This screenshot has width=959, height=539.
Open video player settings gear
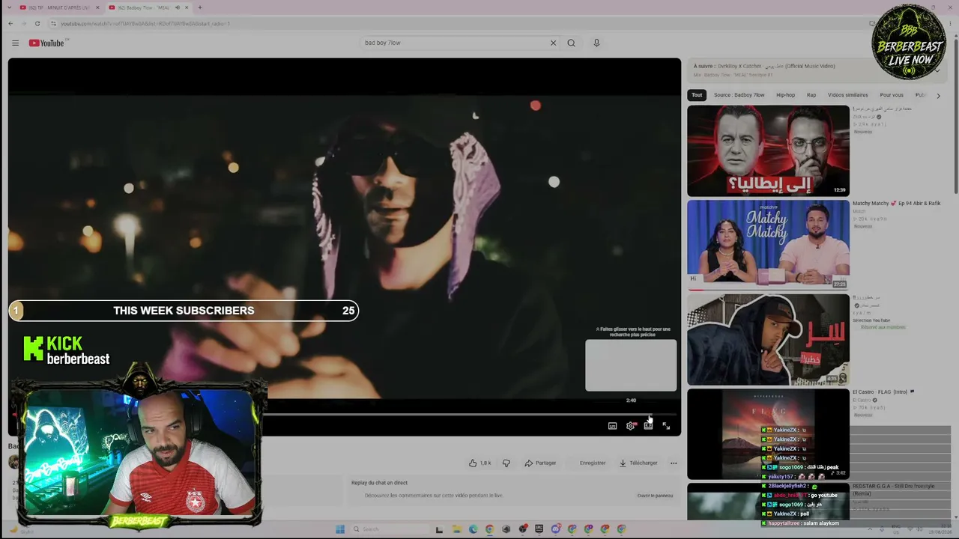(630, 426)
